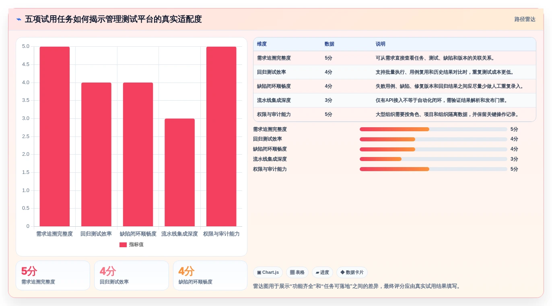Click the 需求追溯完整度 progress bar

tap(433, 129)
